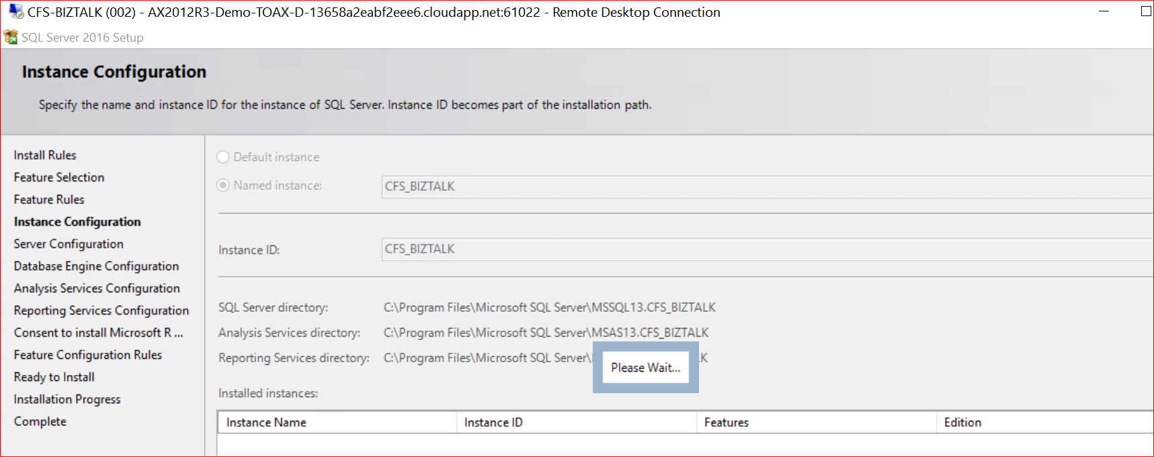1154x457 pixels.
Task: Select Analysis Services Configuration step
Action: click(x=97, y=288)
